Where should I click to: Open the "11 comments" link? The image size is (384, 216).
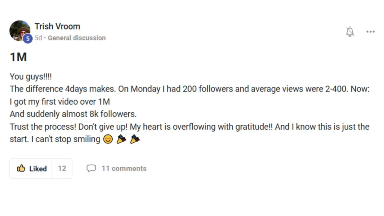coord(124,168)
